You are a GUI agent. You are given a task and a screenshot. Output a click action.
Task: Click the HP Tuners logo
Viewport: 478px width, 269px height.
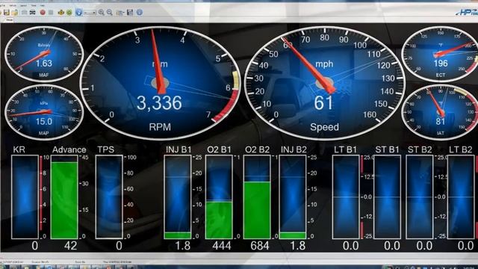(x=466, y=13)
